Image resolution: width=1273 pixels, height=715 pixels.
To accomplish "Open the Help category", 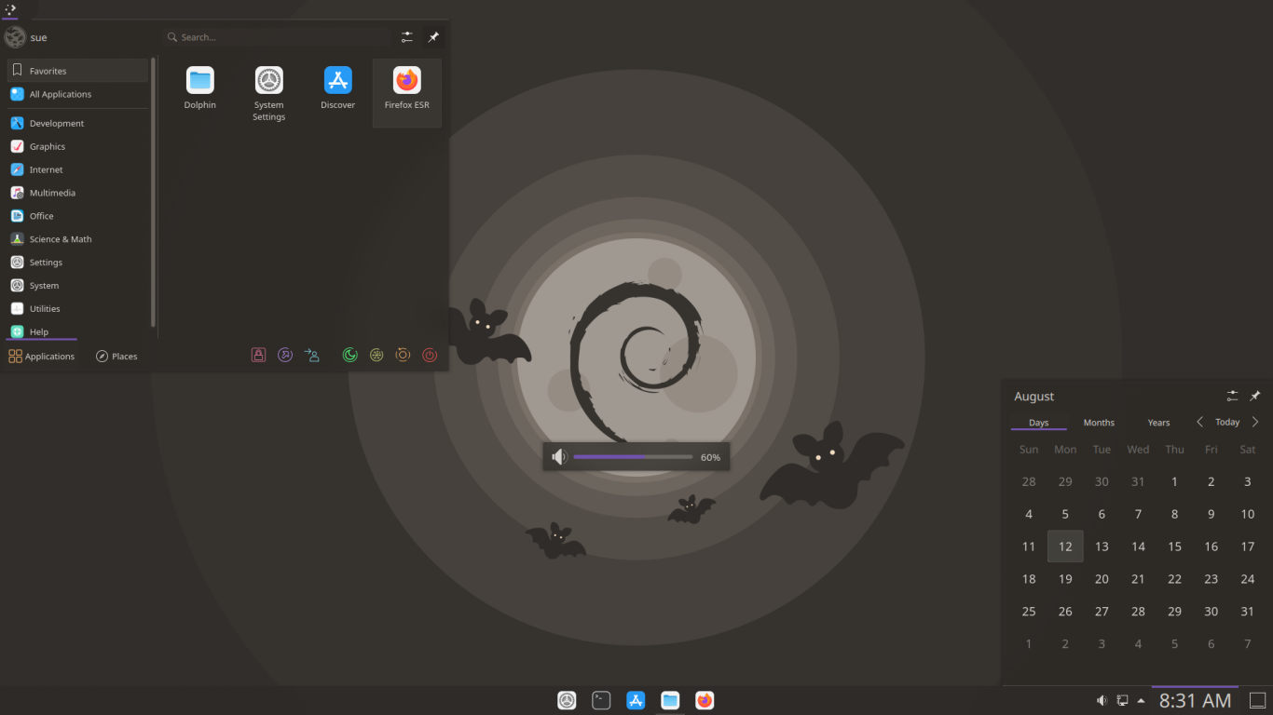I will [77, 331].
